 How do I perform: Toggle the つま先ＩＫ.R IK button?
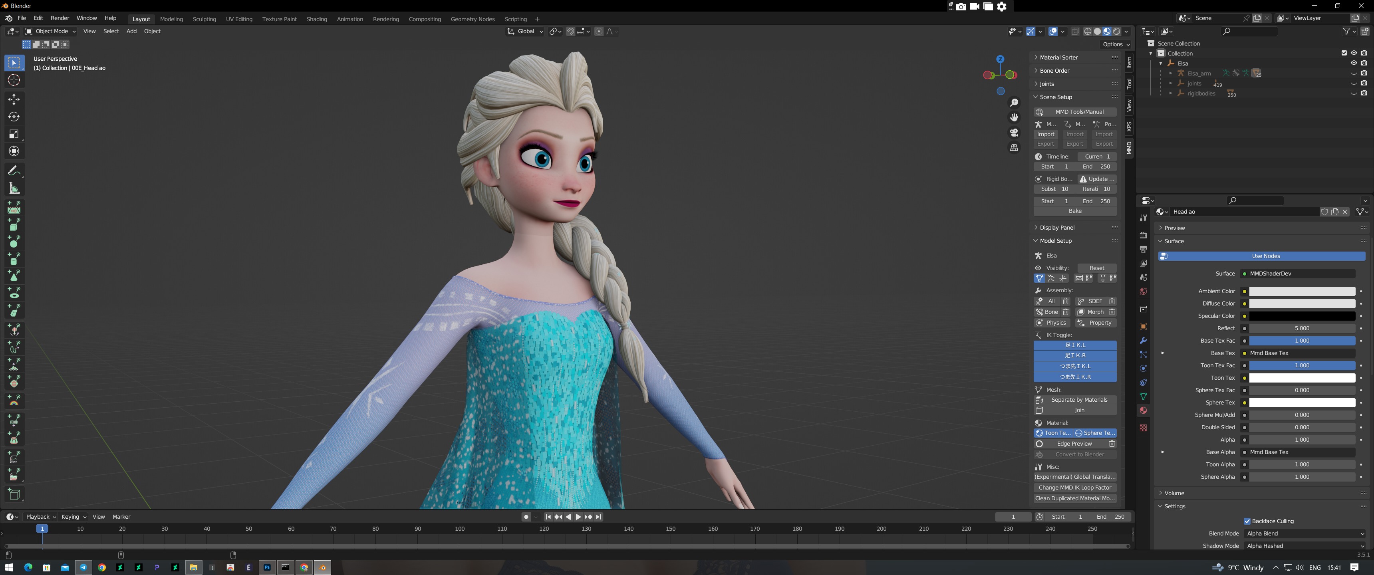[x=1075, y=377]
